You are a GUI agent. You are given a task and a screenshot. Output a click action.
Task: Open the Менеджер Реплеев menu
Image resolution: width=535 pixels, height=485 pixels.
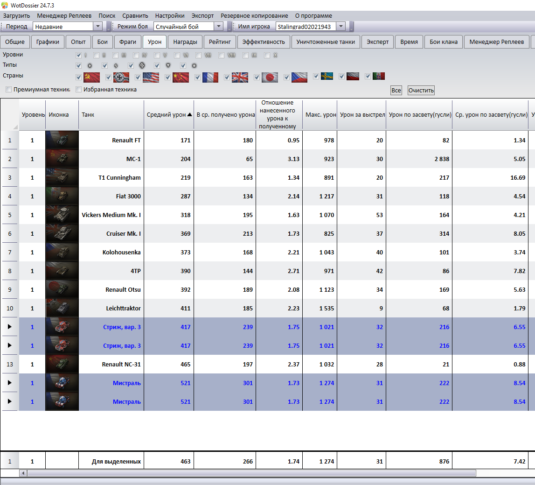(64, 15)
